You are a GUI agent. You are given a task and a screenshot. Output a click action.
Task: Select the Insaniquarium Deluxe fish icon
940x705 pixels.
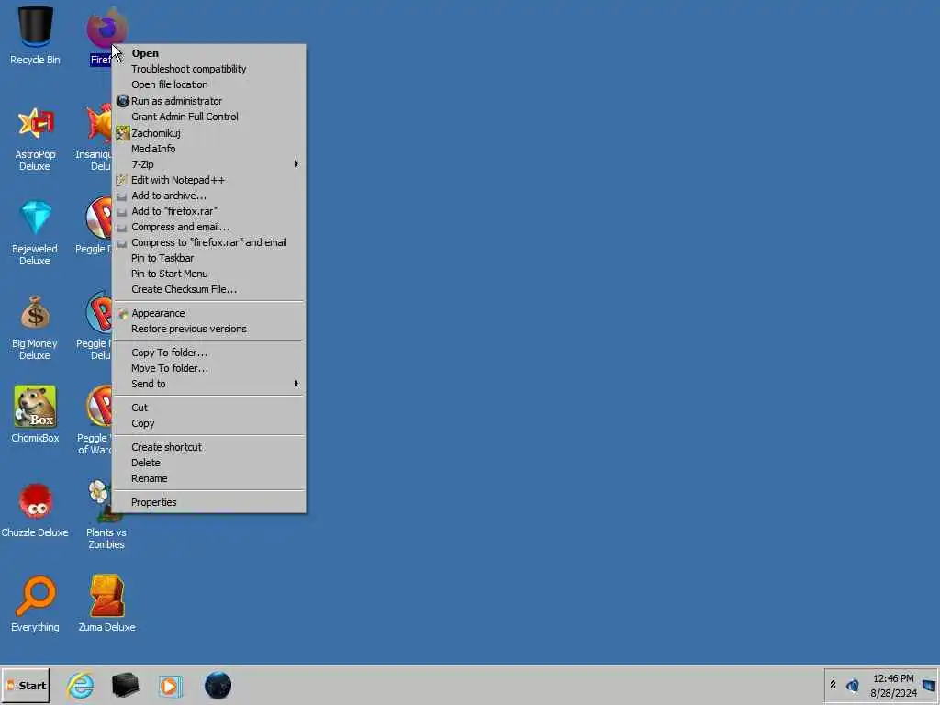99,123
